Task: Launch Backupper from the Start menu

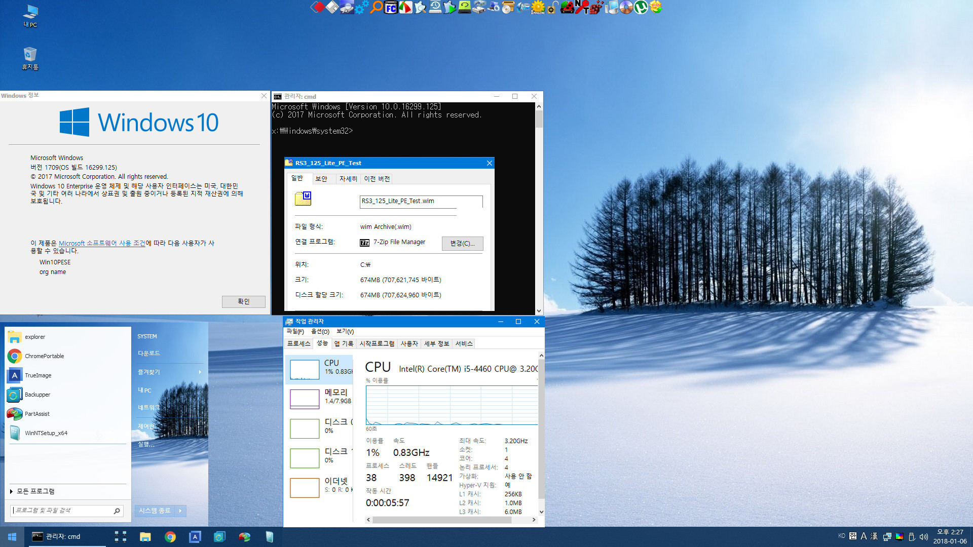Action: pyautogui.click(x=68, y=395)
